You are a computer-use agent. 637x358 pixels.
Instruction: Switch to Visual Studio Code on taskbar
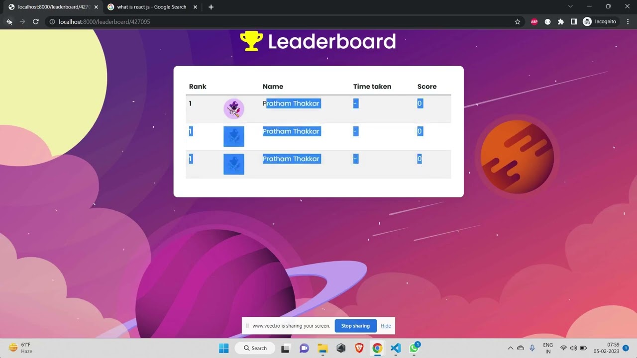[x=396, y=348]
